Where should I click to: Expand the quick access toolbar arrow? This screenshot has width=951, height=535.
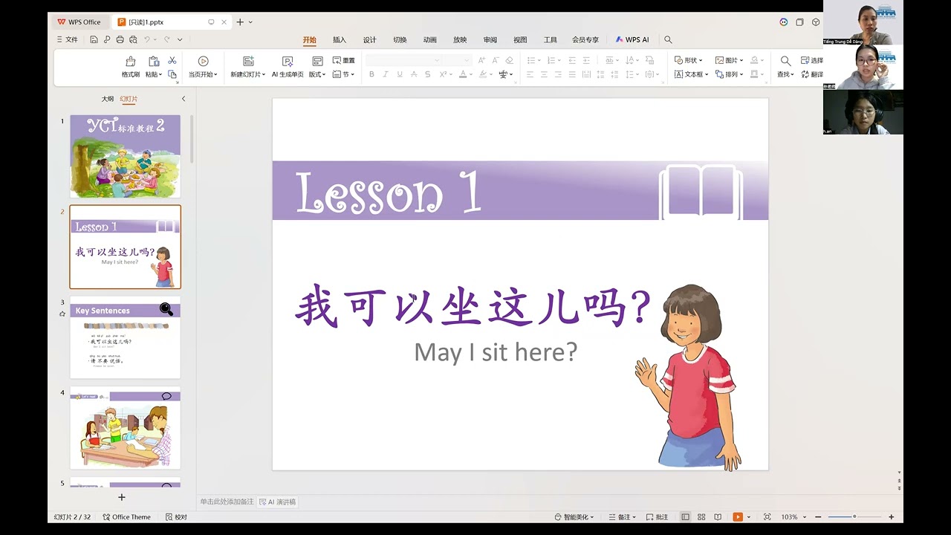[180, 39]
